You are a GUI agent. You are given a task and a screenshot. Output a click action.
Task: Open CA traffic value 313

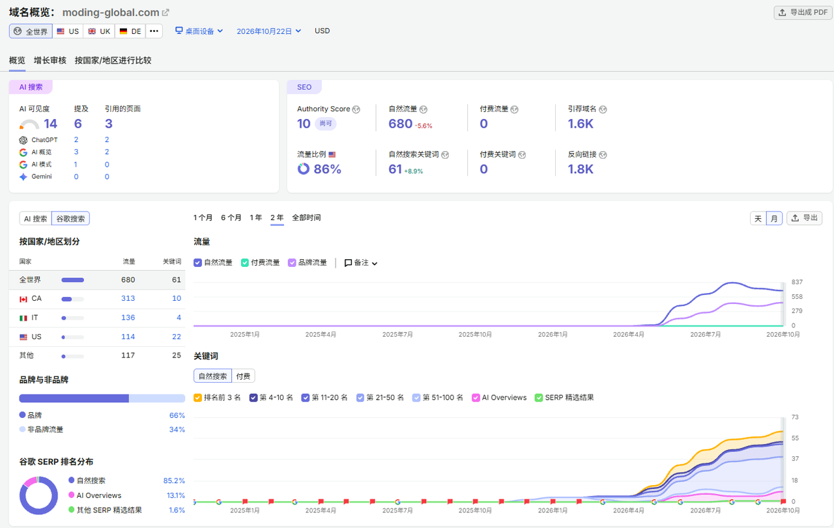coord(128,299)
